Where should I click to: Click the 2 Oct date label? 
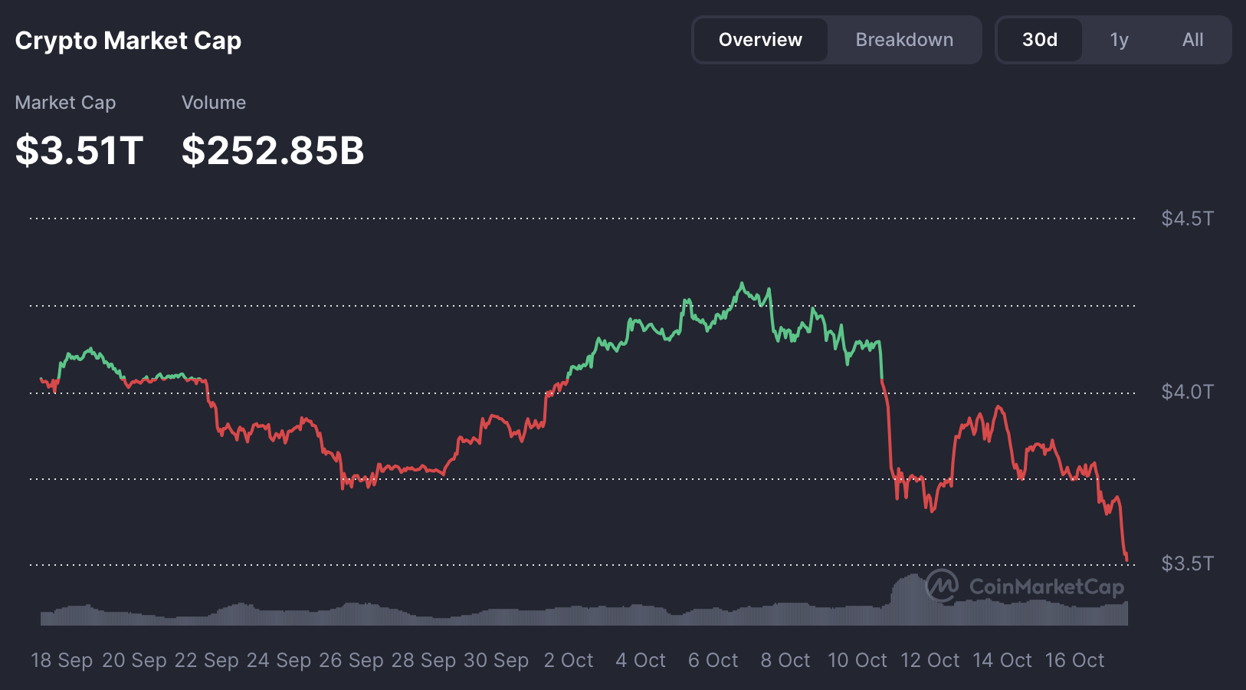[569, 660]
